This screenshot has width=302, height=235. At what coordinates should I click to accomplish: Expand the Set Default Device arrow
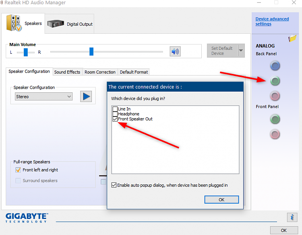[241, 51]
